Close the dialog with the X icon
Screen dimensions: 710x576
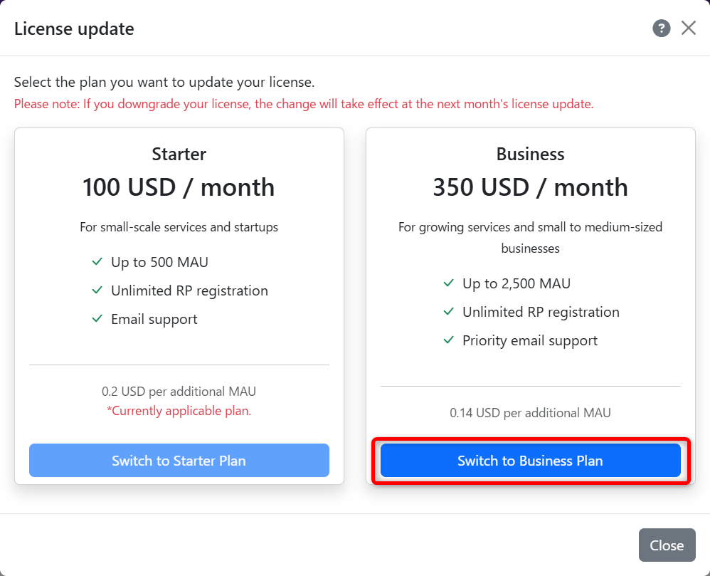click(689, 28)
